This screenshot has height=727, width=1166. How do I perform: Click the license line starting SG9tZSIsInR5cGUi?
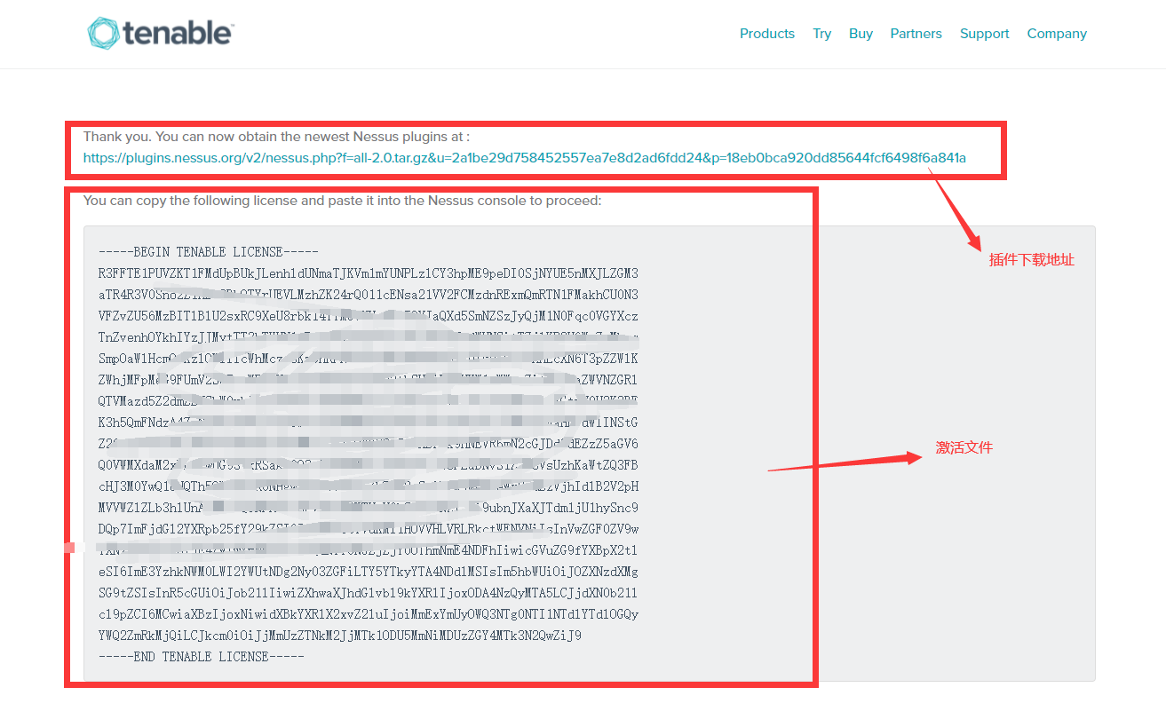pyautogui.click(x=369, y=593)
